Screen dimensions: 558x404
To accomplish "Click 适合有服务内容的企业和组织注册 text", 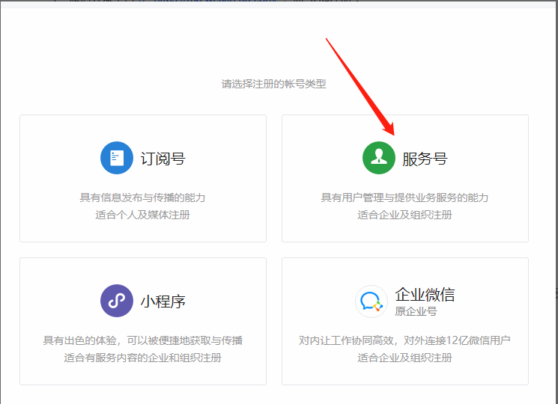I will point(142,358).
